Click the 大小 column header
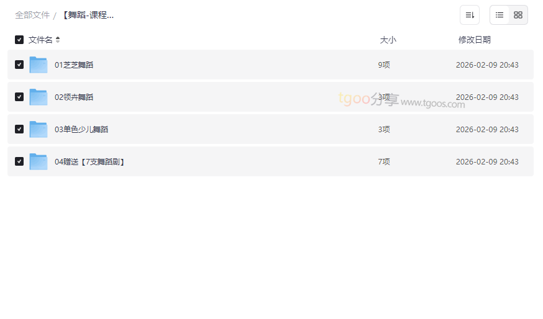 (388, 40)
